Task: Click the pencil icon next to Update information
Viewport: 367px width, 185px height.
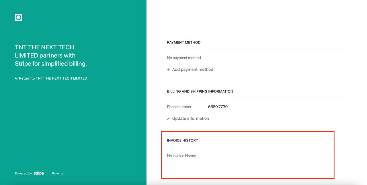Action: click(169, 118)
